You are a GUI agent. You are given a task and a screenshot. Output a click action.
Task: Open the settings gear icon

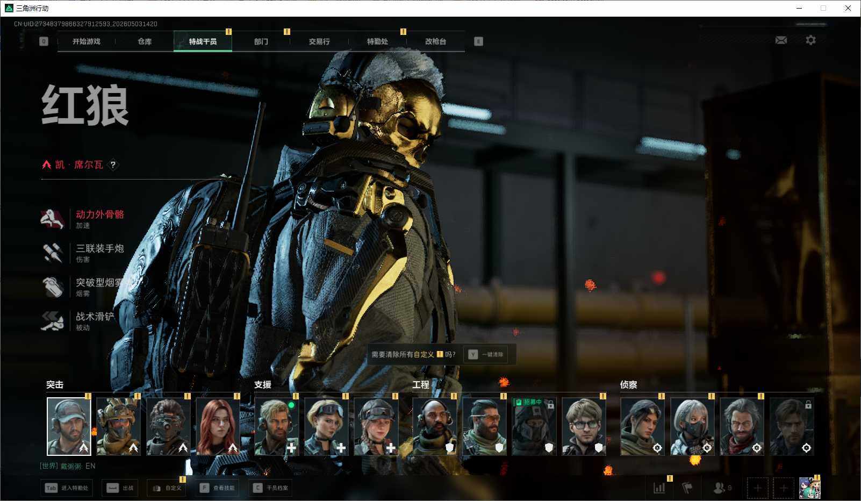coord(810,40)
